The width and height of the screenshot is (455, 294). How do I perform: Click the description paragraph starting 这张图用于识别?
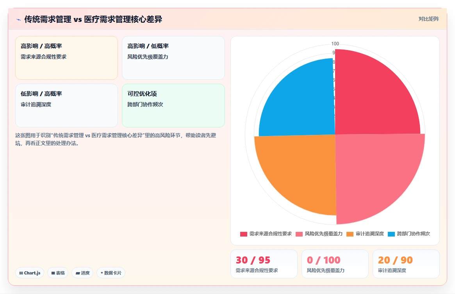(x=116, y=139)
